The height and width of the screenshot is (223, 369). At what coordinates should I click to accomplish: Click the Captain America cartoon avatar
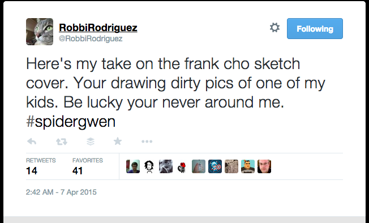coord(215,166)
